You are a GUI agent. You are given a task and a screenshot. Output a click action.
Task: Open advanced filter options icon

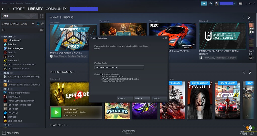coord(42,30)
